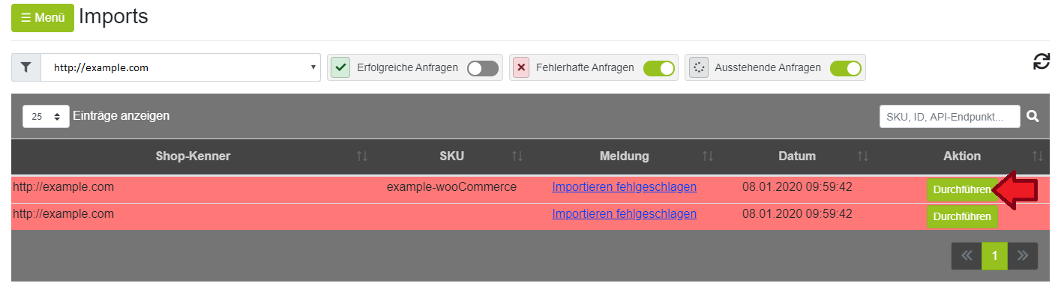Screen dimensions: 1061x292
Task: Sort by Datum column arrows
Action: click(863, 156)
